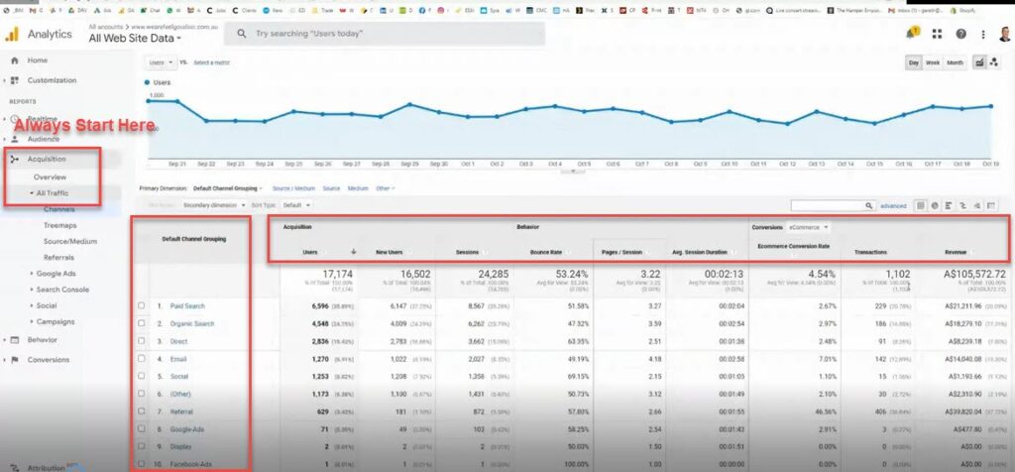The image size is (1015, 472).
Task: Expand Google Ads in the sidebar
Action: pos(54,274)
